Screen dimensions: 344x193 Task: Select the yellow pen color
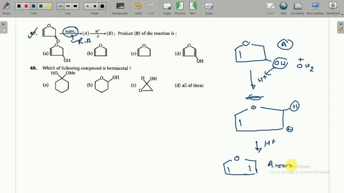coord(48,6)
